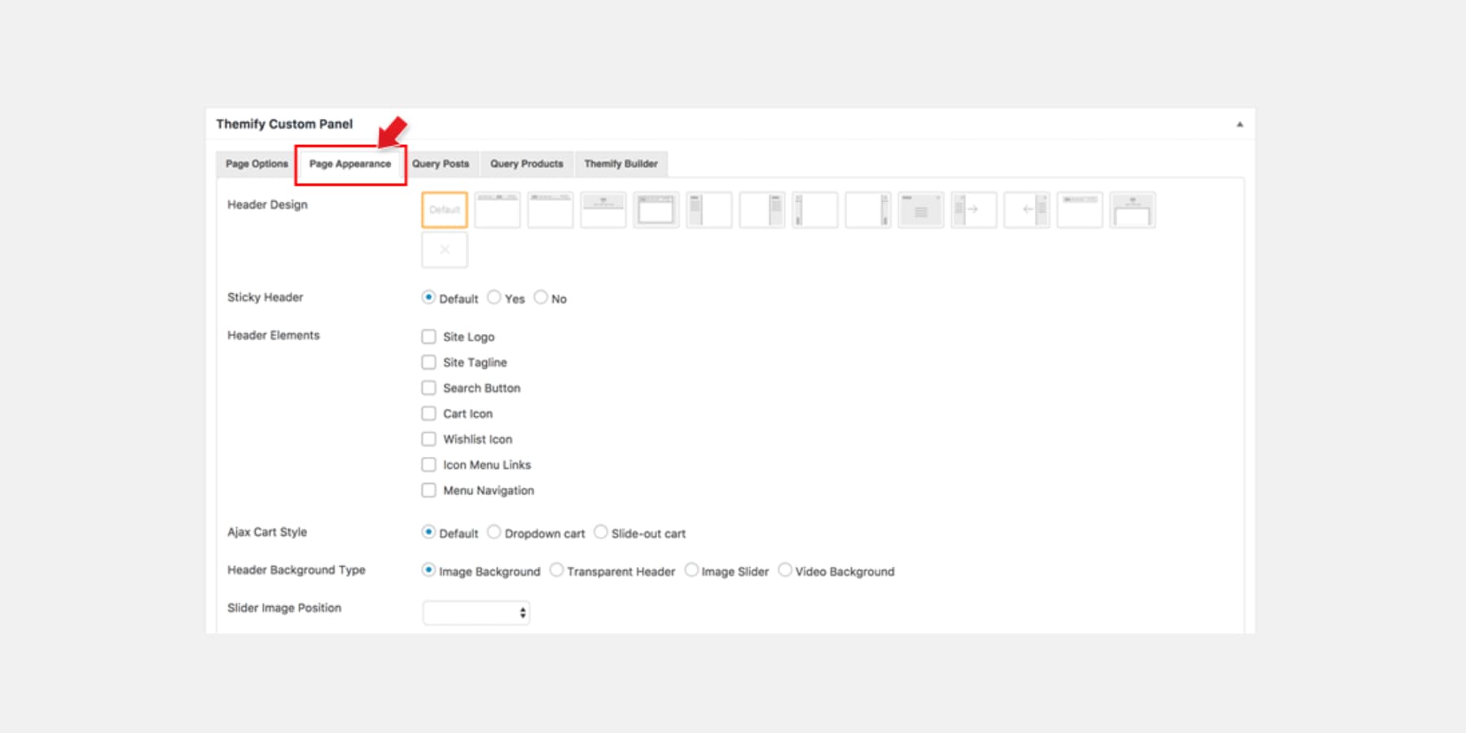Click the X to remove header design
This screenshot has width=1466, height=733.
pyautogui.click(x=444, y=249)
